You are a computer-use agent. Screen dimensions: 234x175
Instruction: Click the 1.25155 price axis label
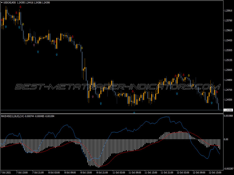point(228,60)
